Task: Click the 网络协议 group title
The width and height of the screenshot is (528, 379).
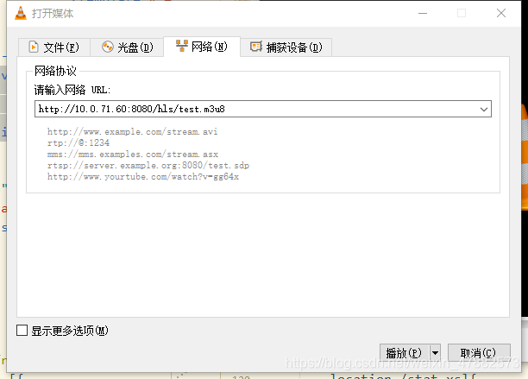Action: tap(55, 71)
